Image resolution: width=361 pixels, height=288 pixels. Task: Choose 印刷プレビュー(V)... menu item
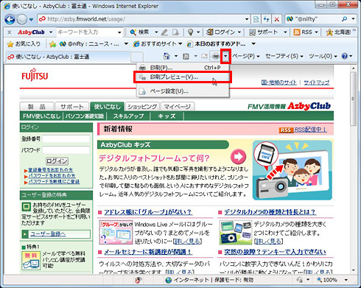pos(183,77)
